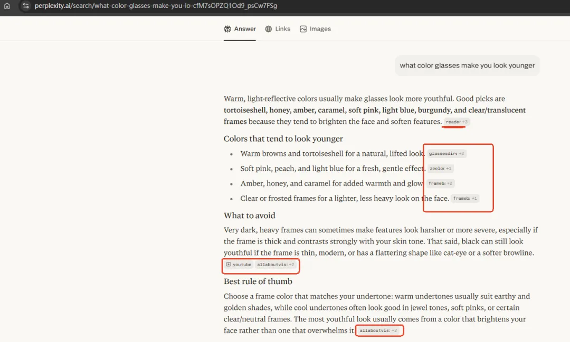Open site info icon beside the URL
Screen dimensions: 570x342
(25, 6)
